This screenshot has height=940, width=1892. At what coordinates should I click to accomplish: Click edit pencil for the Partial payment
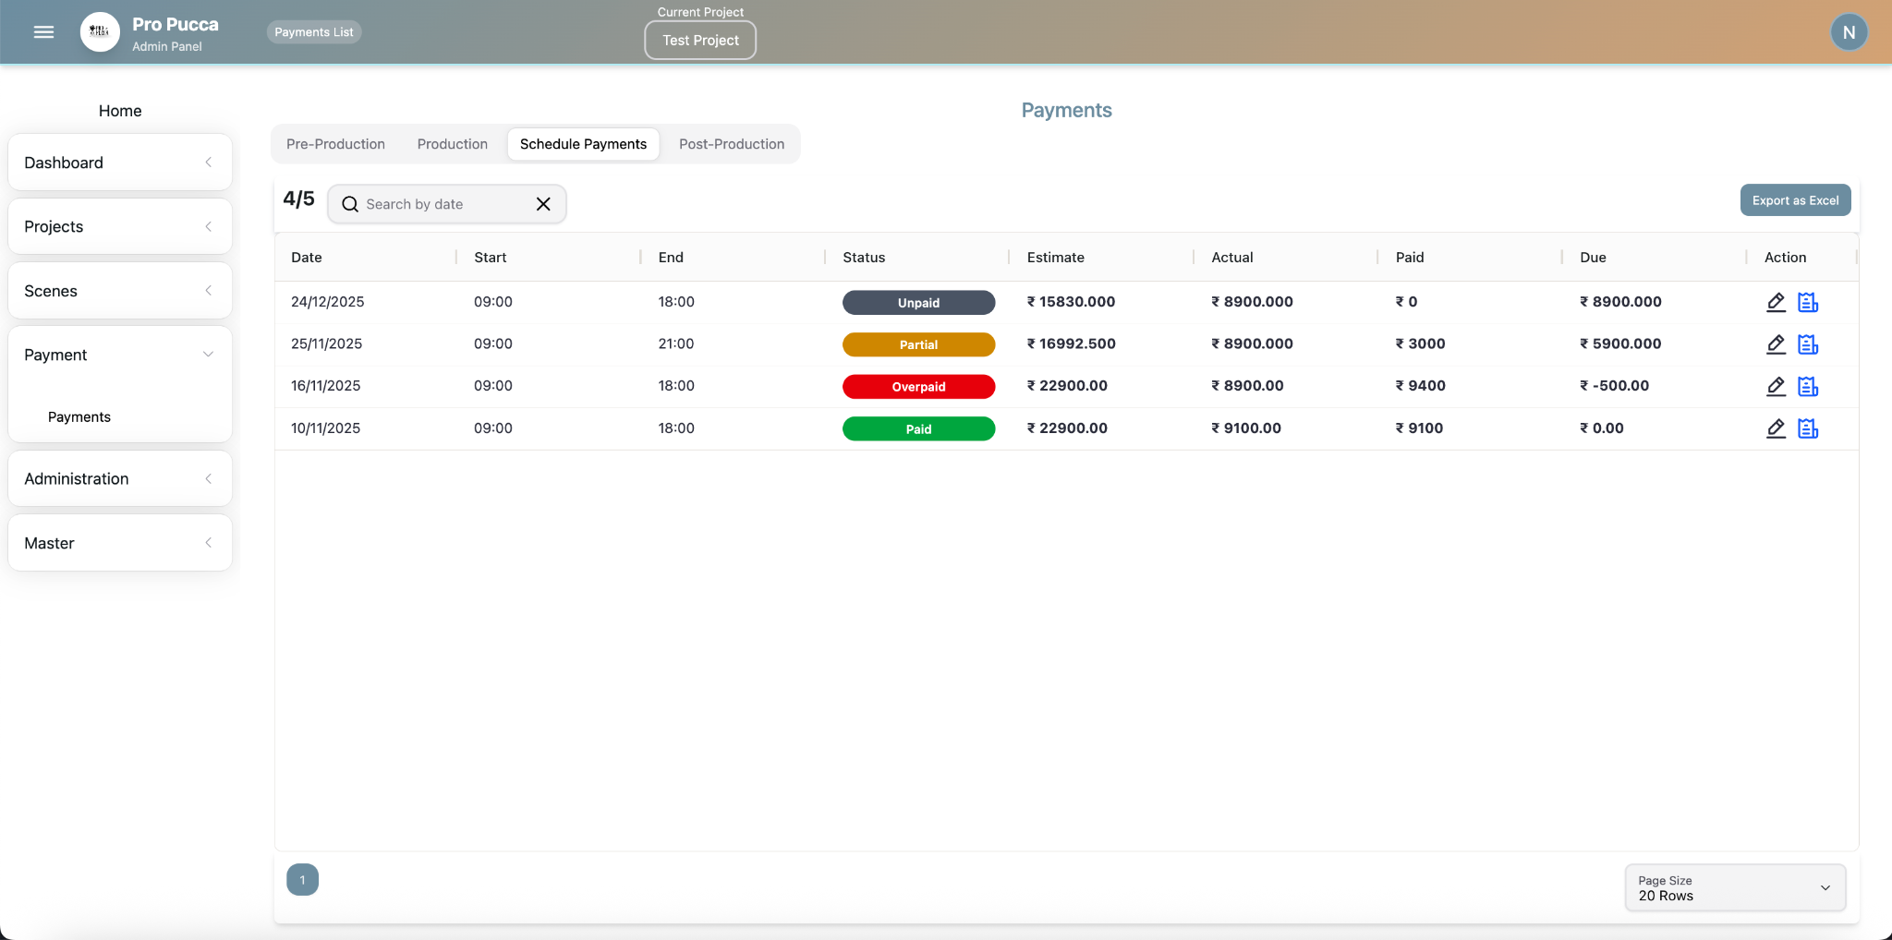1776,344
